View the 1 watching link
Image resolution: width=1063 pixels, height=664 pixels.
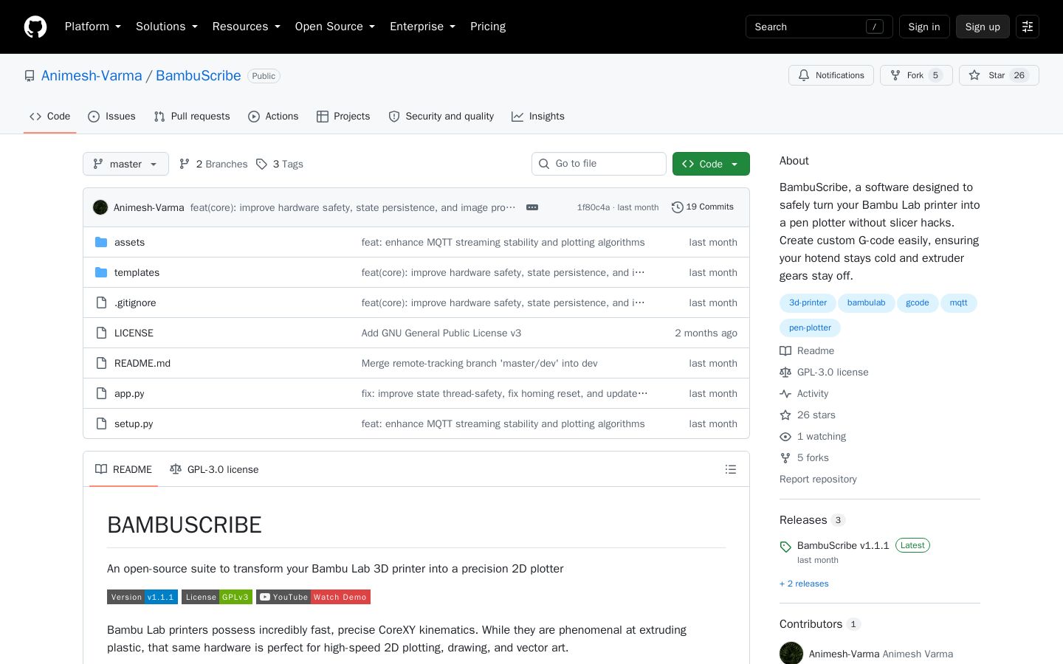(x=813, y=437)
